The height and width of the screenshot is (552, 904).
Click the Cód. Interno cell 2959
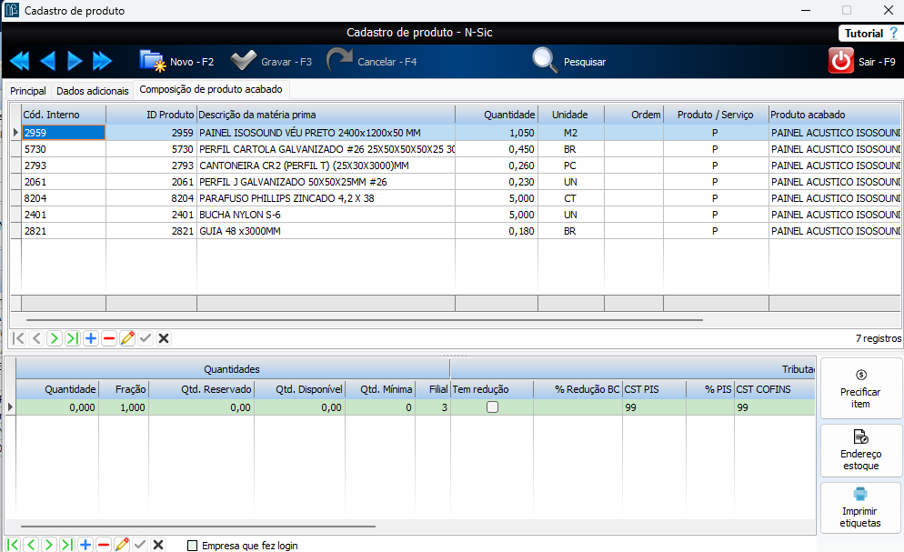tap(64, 133)
